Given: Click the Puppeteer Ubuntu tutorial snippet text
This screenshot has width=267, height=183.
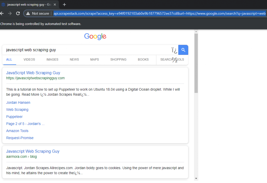Looking at the screenshot, I should [93, 92].
